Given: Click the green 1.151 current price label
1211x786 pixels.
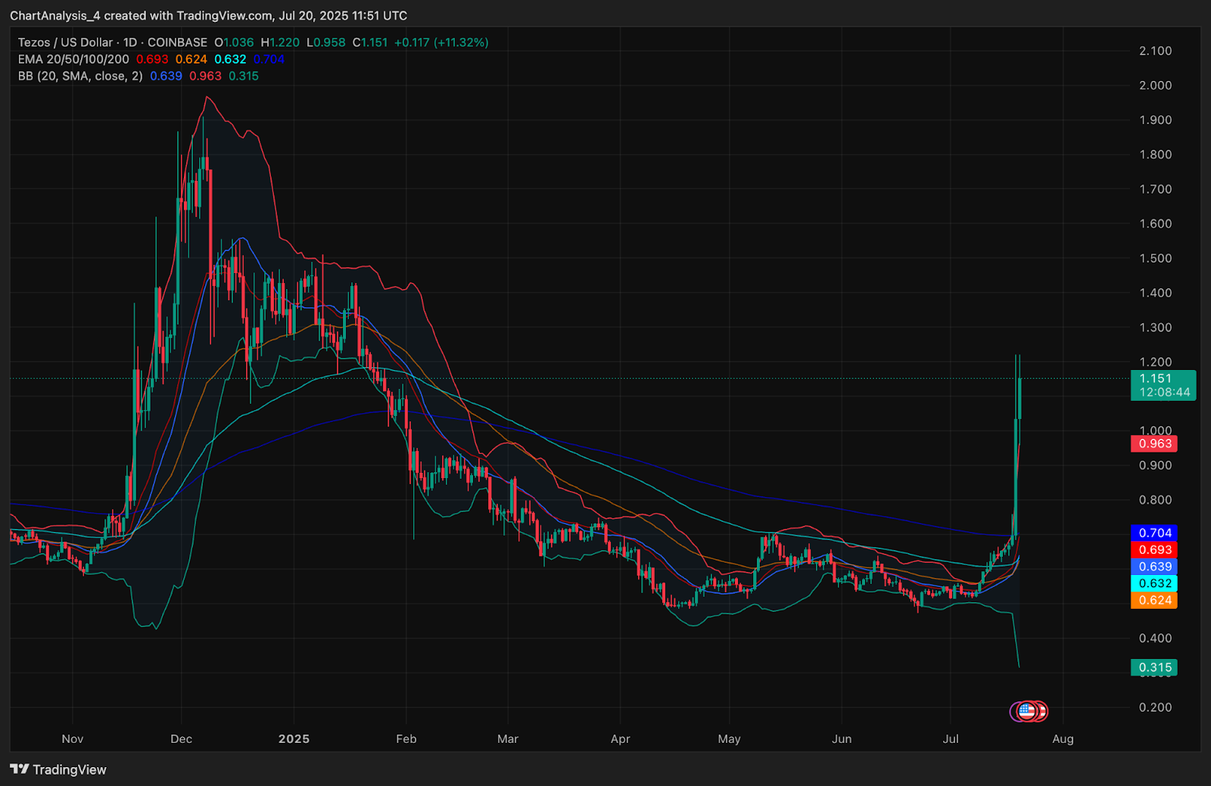Looking at the screenshot, I should click(x=1163, y=385).
